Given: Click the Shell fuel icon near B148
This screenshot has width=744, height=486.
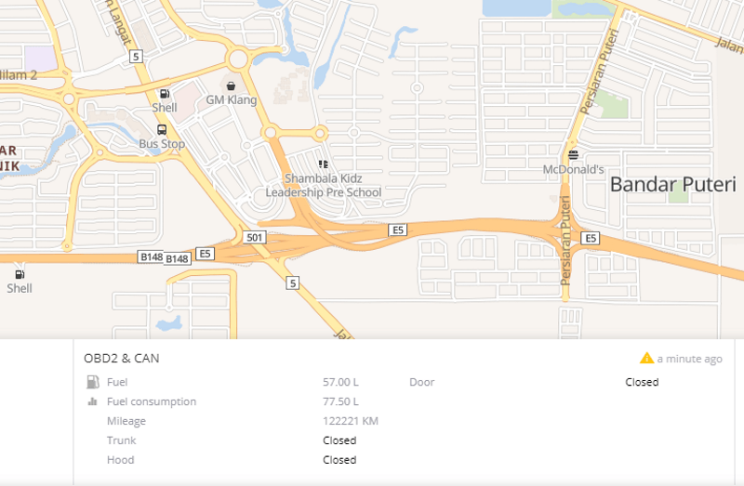Looking at the screenshot, I should pyautogui.click(x=20, y=274).
